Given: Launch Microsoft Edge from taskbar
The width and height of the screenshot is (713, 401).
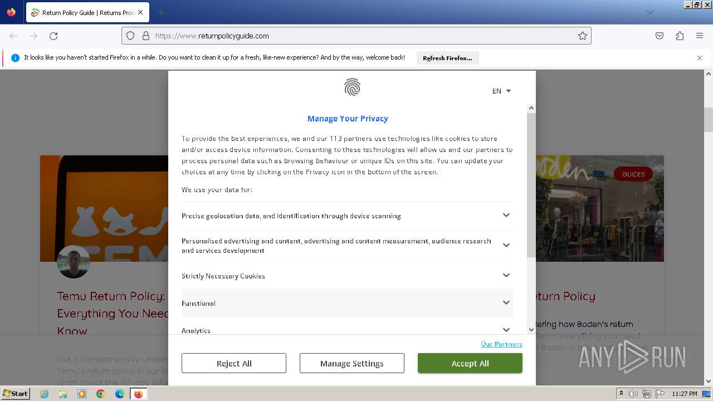Looking at the screenshot, I should [x=120, y=394].
